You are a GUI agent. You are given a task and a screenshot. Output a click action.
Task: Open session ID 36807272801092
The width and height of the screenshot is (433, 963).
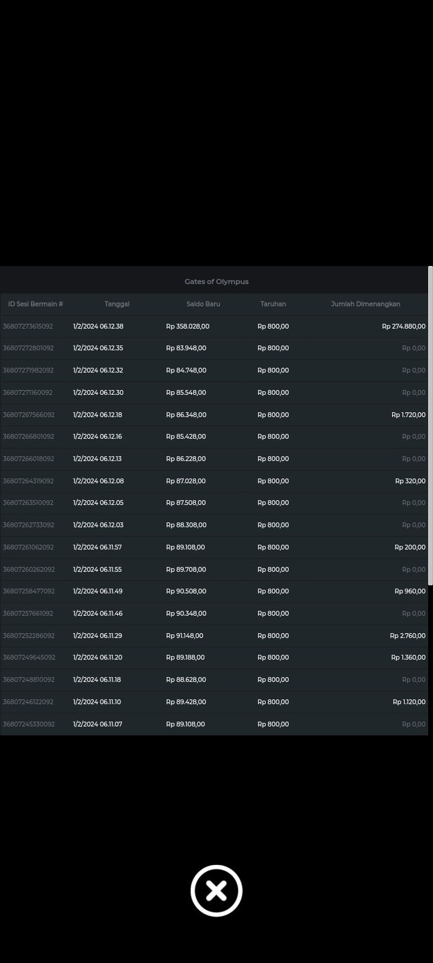pos(28,348)
